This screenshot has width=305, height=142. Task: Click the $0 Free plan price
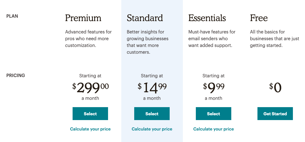pos(275,87)
